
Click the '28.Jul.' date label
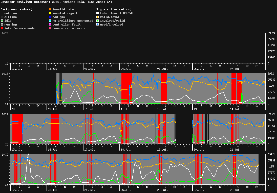pos(235,190)
